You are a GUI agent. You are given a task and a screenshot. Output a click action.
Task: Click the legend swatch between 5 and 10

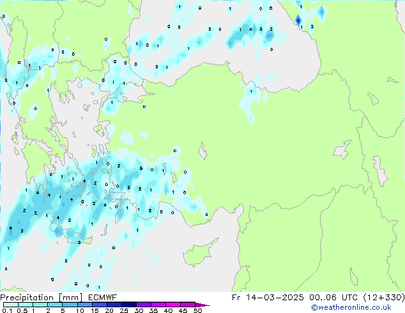point(70,305)
